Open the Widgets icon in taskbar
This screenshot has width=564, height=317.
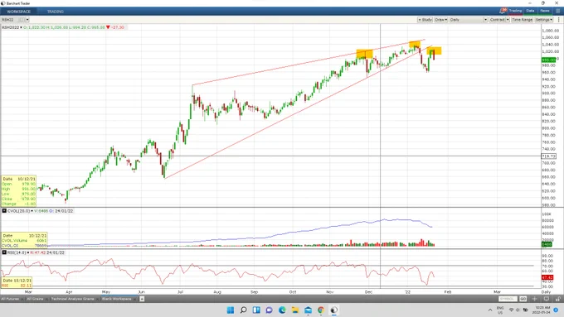(256, 310)
